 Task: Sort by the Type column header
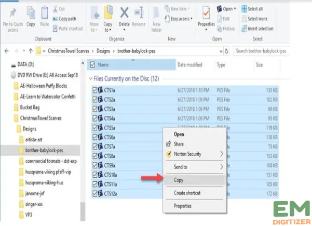[221, 65]
